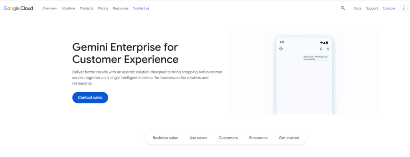Close the phone mockup chat with X

(x=328, y=49)
